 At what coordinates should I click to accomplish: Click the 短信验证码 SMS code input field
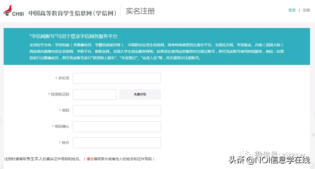[x=94, y=94]
